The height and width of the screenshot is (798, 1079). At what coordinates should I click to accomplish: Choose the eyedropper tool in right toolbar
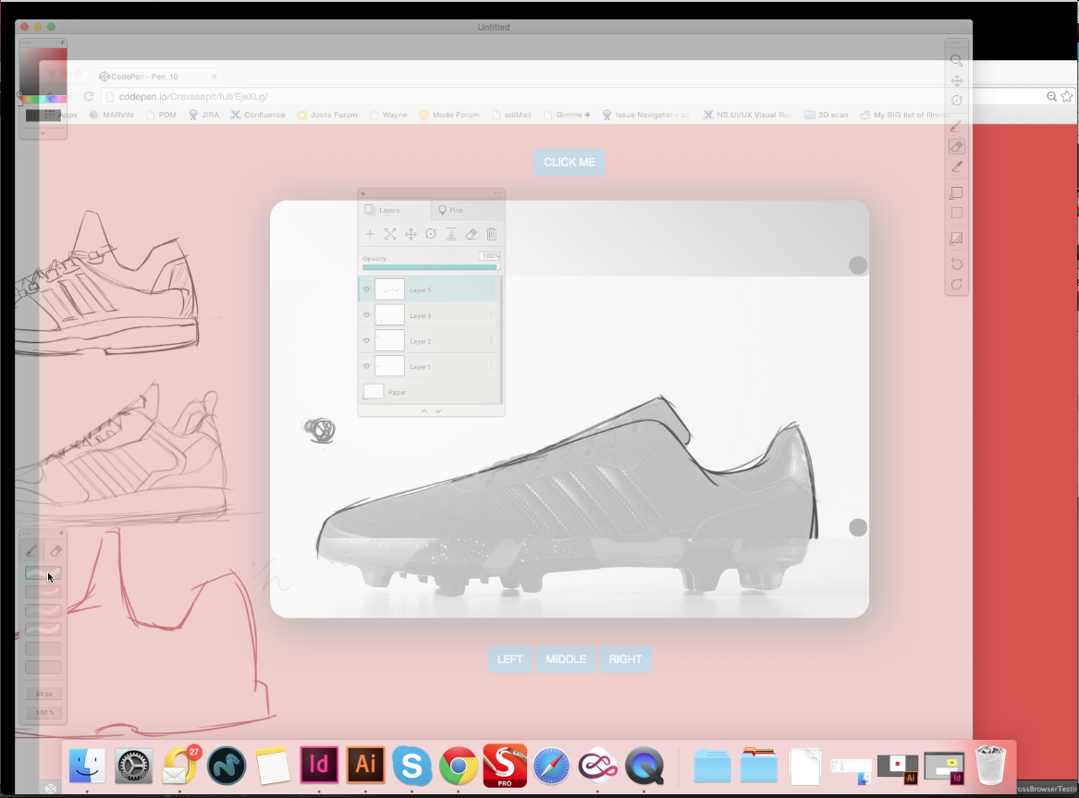click(957, 166)
